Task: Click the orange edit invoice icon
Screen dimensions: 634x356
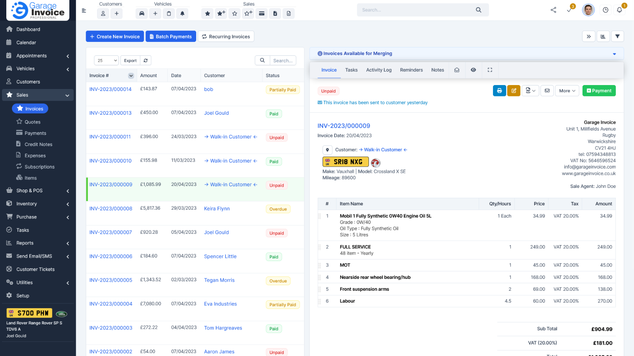Action: click(514, 91)
